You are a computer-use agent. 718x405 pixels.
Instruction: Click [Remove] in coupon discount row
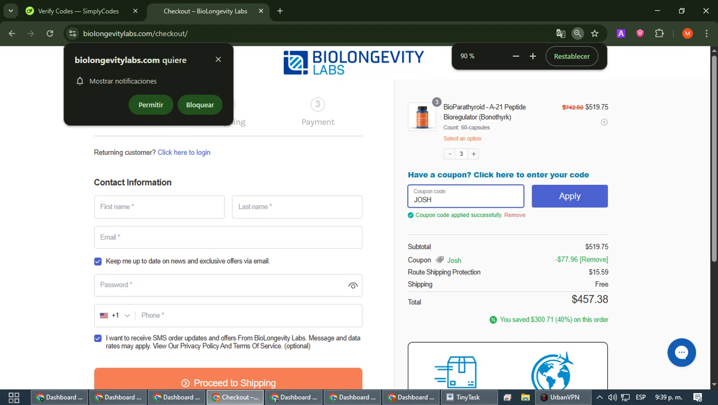[594, 260]
